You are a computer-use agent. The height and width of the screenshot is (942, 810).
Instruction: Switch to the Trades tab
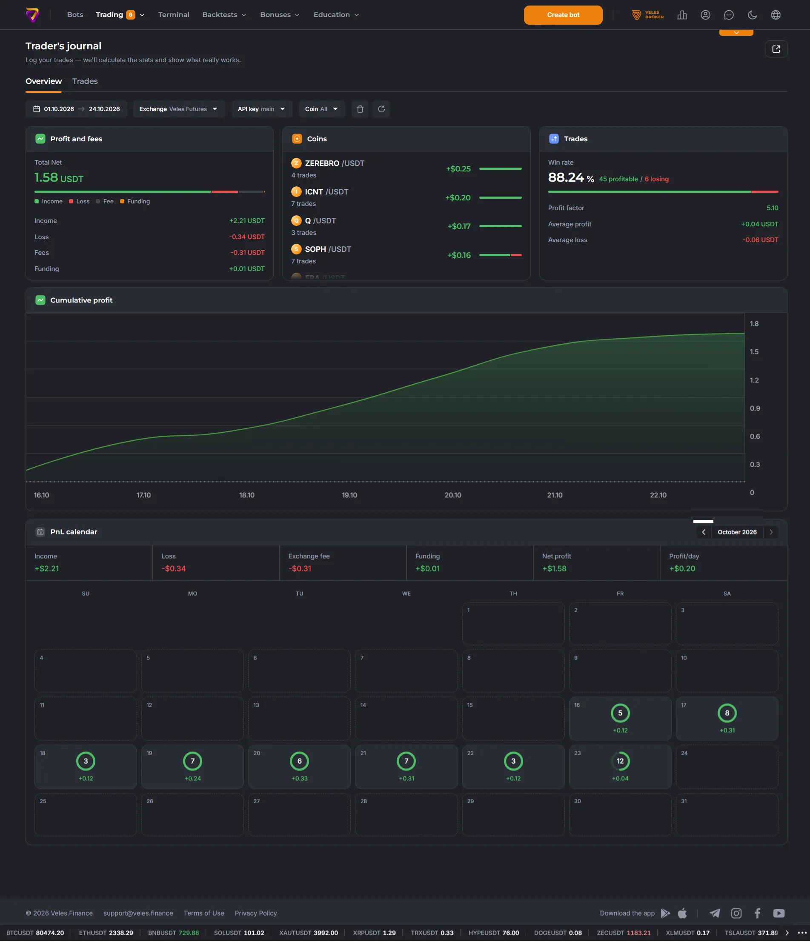tap(85, 81)
